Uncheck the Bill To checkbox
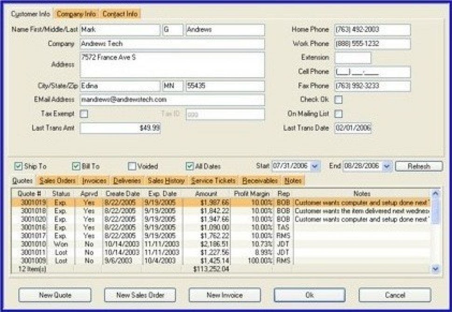 (76, 166)
